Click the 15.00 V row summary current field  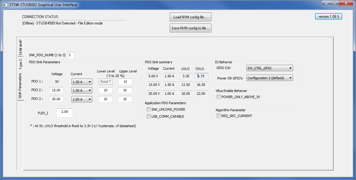[169, 85]
